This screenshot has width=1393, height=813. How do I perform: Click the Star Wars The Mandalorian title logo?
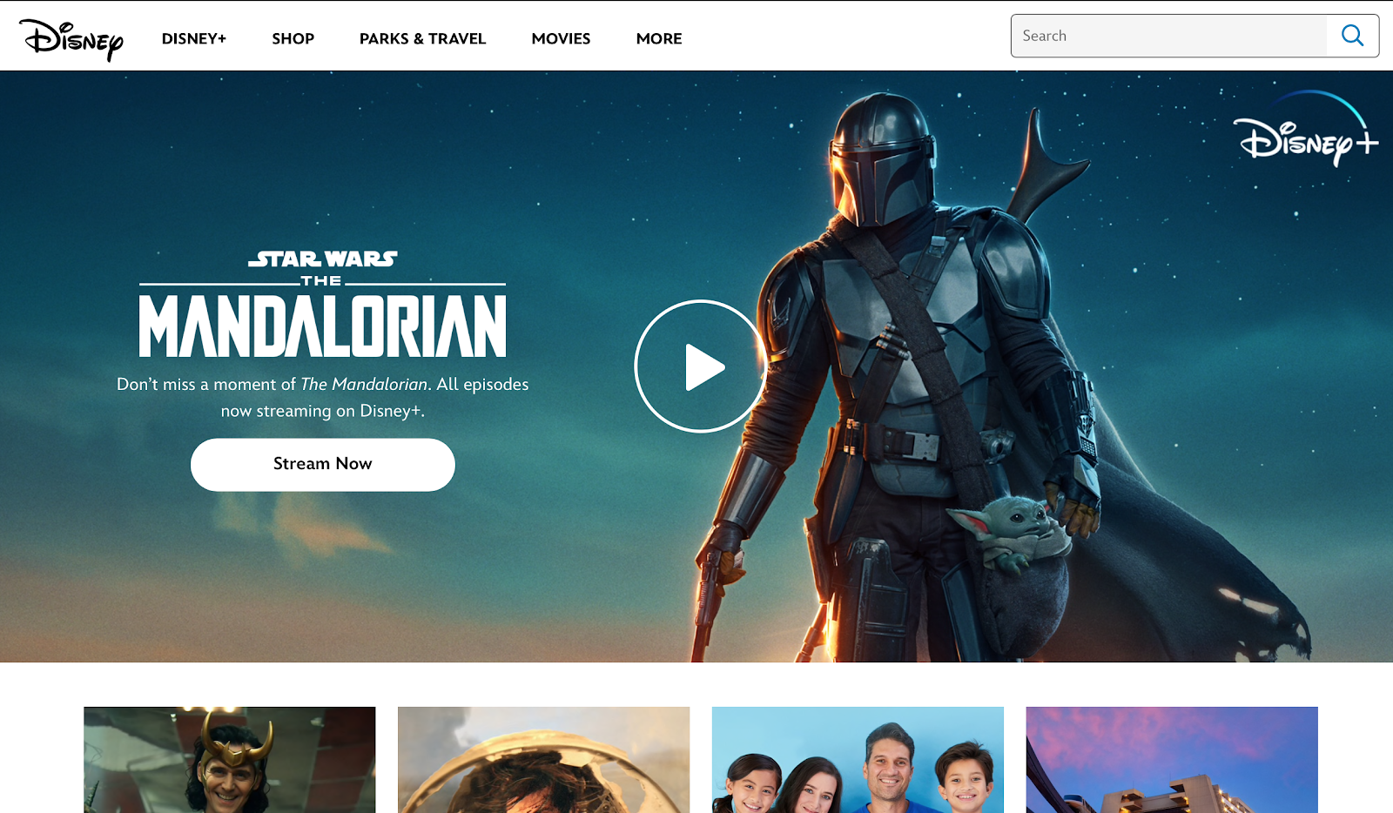[x=323, y=304]
